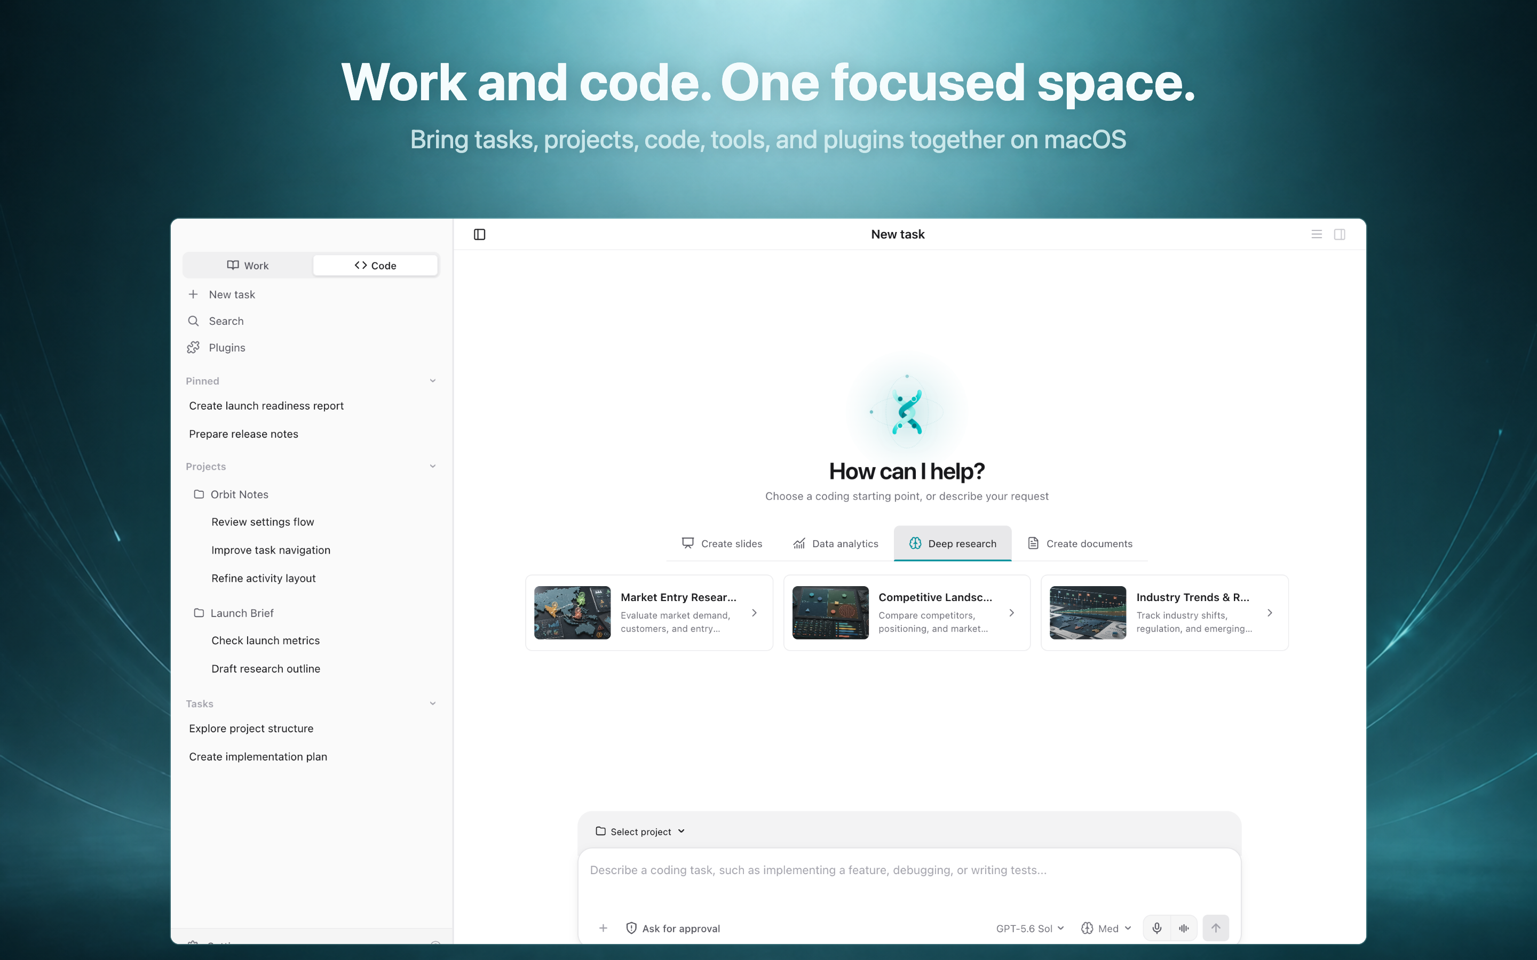Click the Select project folder icon

[x=600, y=831]
